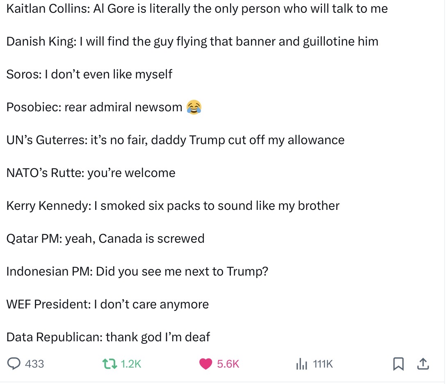Click the 433 replies count
Image resolution: width=447 pixels, height=384 pixels.
point(34,364)
